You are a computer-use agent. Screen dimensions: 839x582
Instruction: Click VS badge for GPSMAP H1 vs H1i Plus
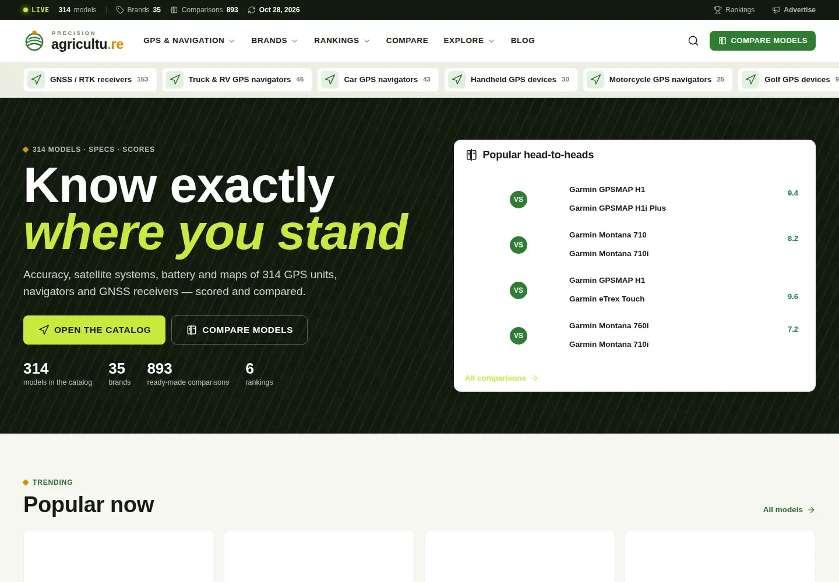[x=519, y=200]
